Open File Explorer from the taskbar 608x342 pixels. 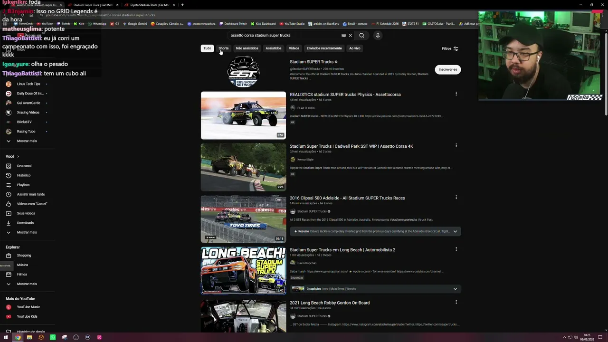(29, 337)
